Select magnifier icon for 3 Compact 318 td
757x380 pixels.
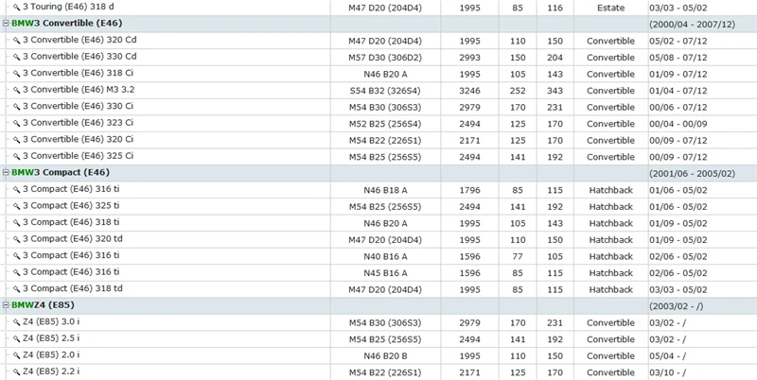pyautogui.click(x=16, y=289)
